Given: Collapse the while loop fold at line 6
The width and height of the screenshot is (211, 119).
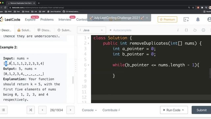Looking at the screenshot, I should (88, 65).
